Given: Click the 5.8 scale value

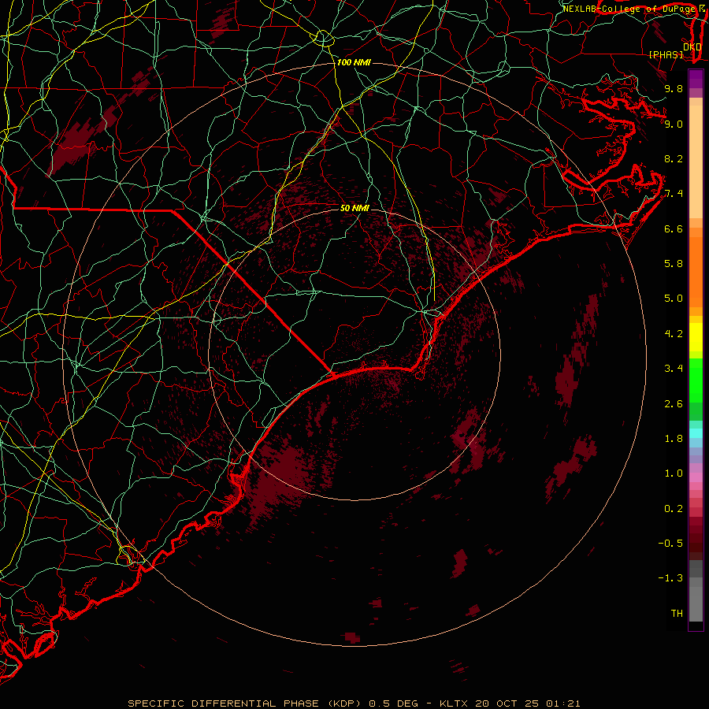Looking at the screenshot, I should [x=674, y=264].
